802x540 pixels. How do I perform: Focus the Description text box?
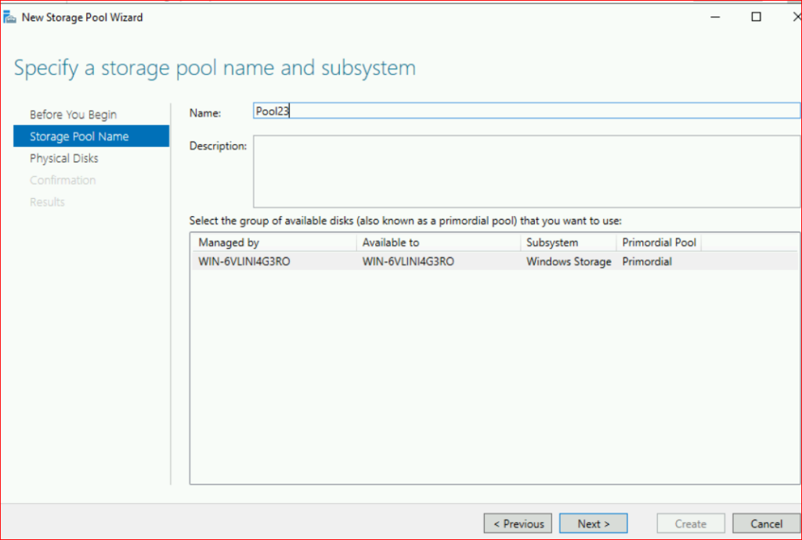[526, 171]
